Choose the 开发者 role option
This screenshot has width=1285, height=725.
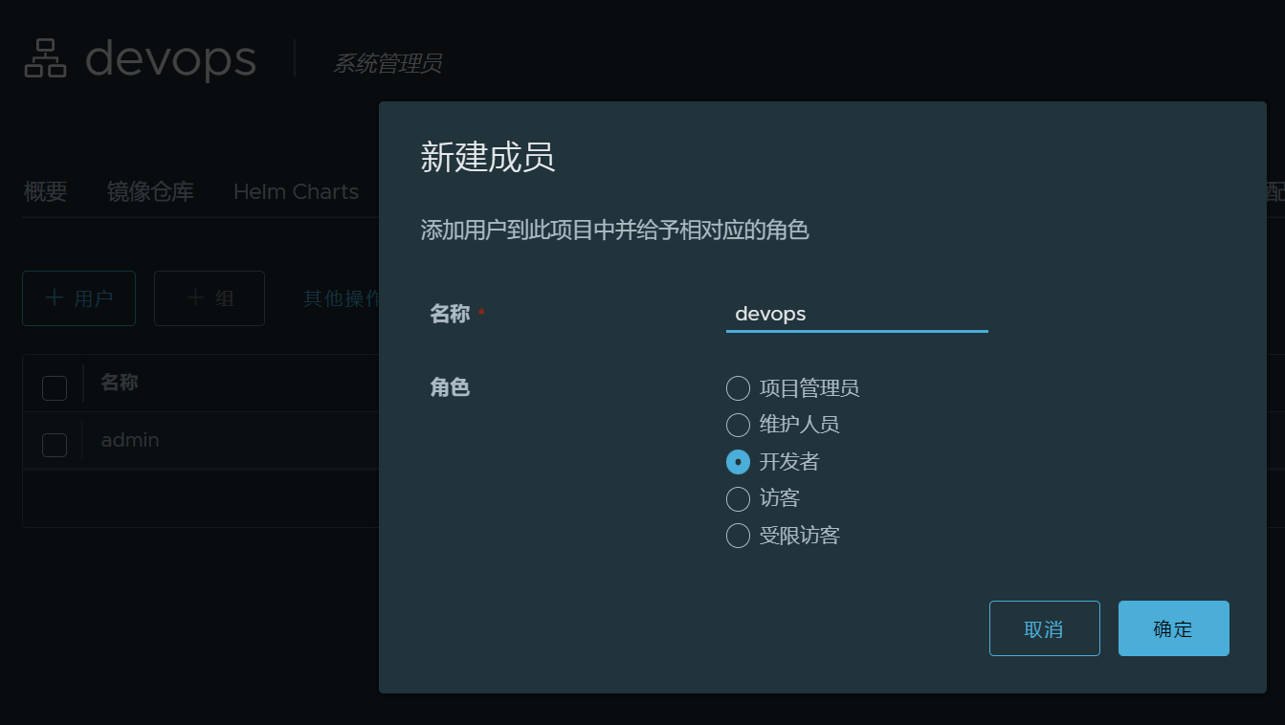click(738, 462)
